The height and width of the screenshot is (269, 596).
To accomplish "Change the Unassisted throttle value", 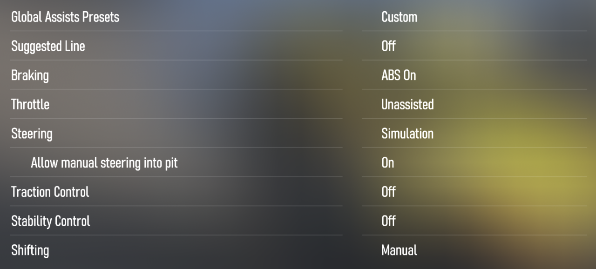I will pos(407,104).
